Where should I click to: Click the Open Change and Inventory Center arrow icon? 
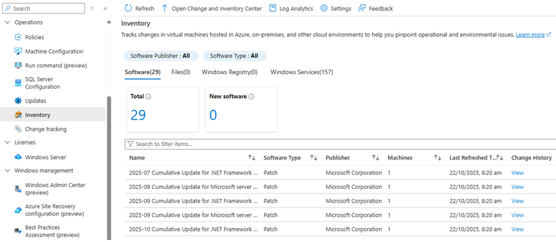(x=165, y=8)
